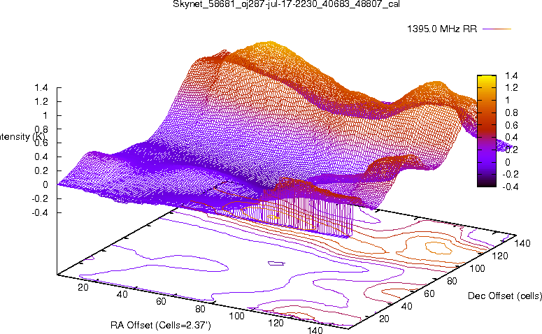
Task: Click the 1.4 label on the color bar
Action: 511,75
